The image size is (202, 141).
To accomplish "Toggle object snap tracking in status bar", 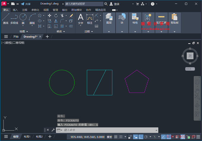I will pyautogui.click(x=163, y=137).
